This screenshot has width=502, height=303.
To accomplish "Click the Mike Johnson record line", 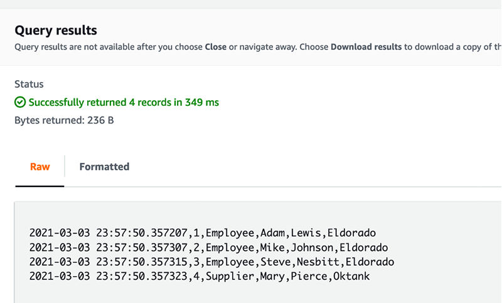I will point(208,248).
